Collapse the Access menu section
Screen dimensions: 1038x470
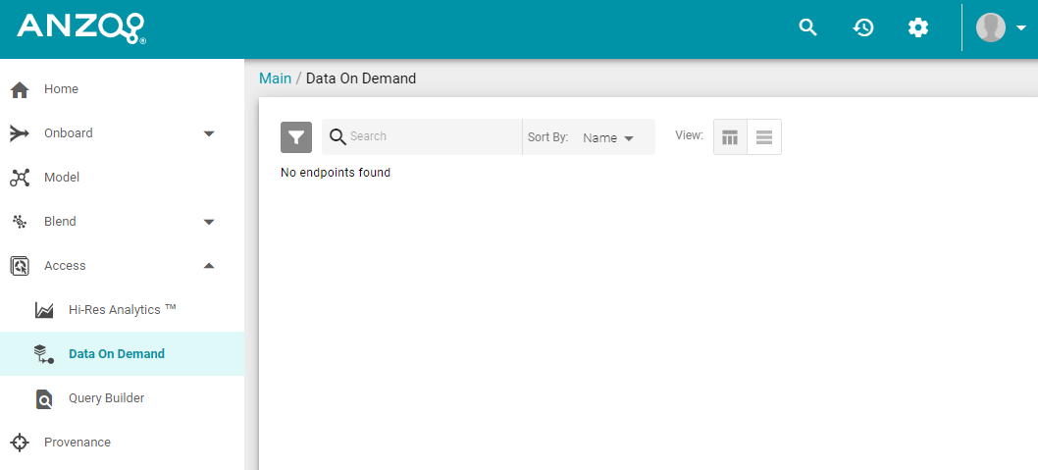(x=209, y=266)
